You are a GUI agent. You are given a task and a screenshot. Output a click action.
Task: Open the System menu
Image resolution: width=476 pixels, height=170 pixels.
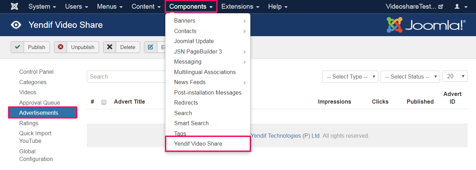42,7
